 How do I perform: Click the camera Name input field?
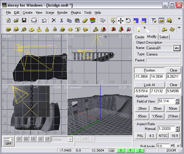click(159, 48)
